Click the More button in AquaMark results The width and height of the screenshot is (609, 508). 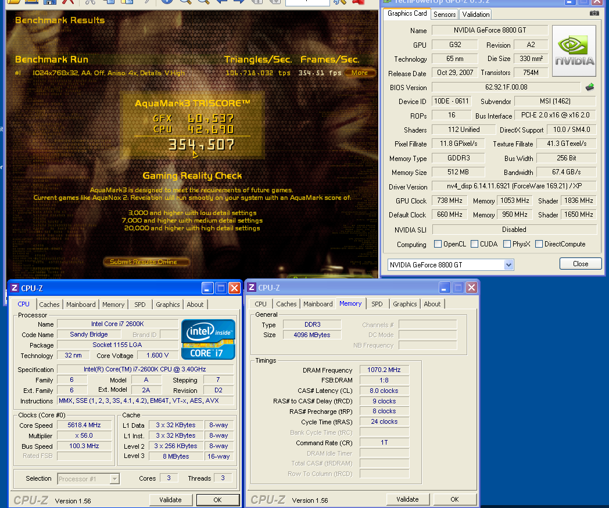360,73
